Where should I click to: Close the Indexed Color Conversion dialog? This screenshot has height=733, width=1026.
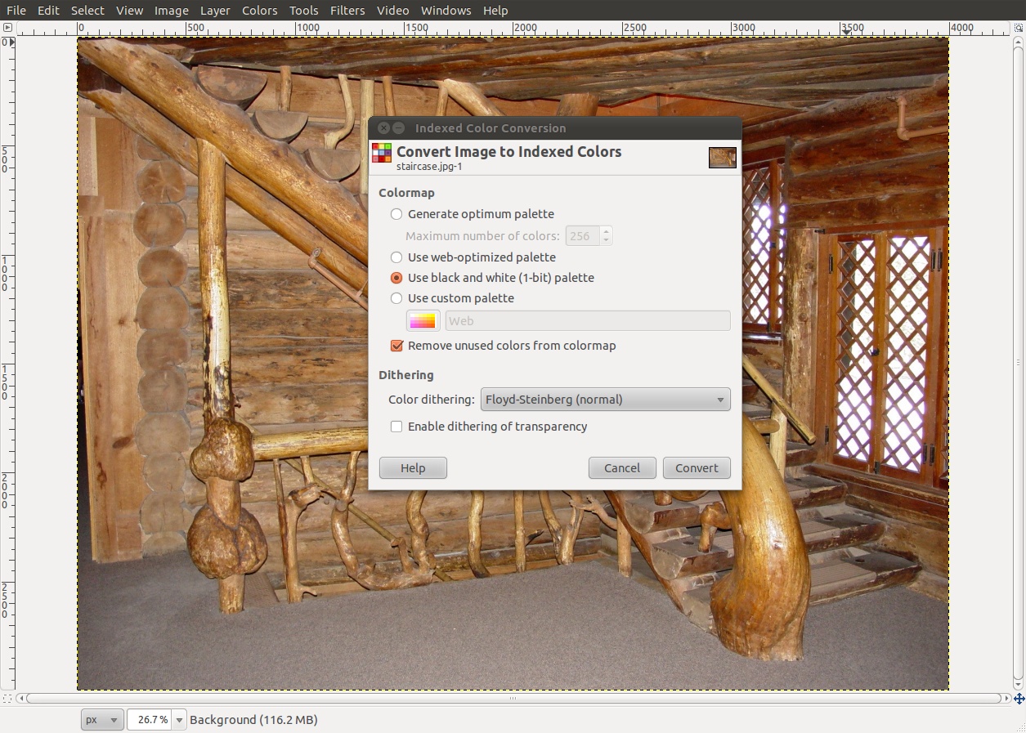point(384,128)
